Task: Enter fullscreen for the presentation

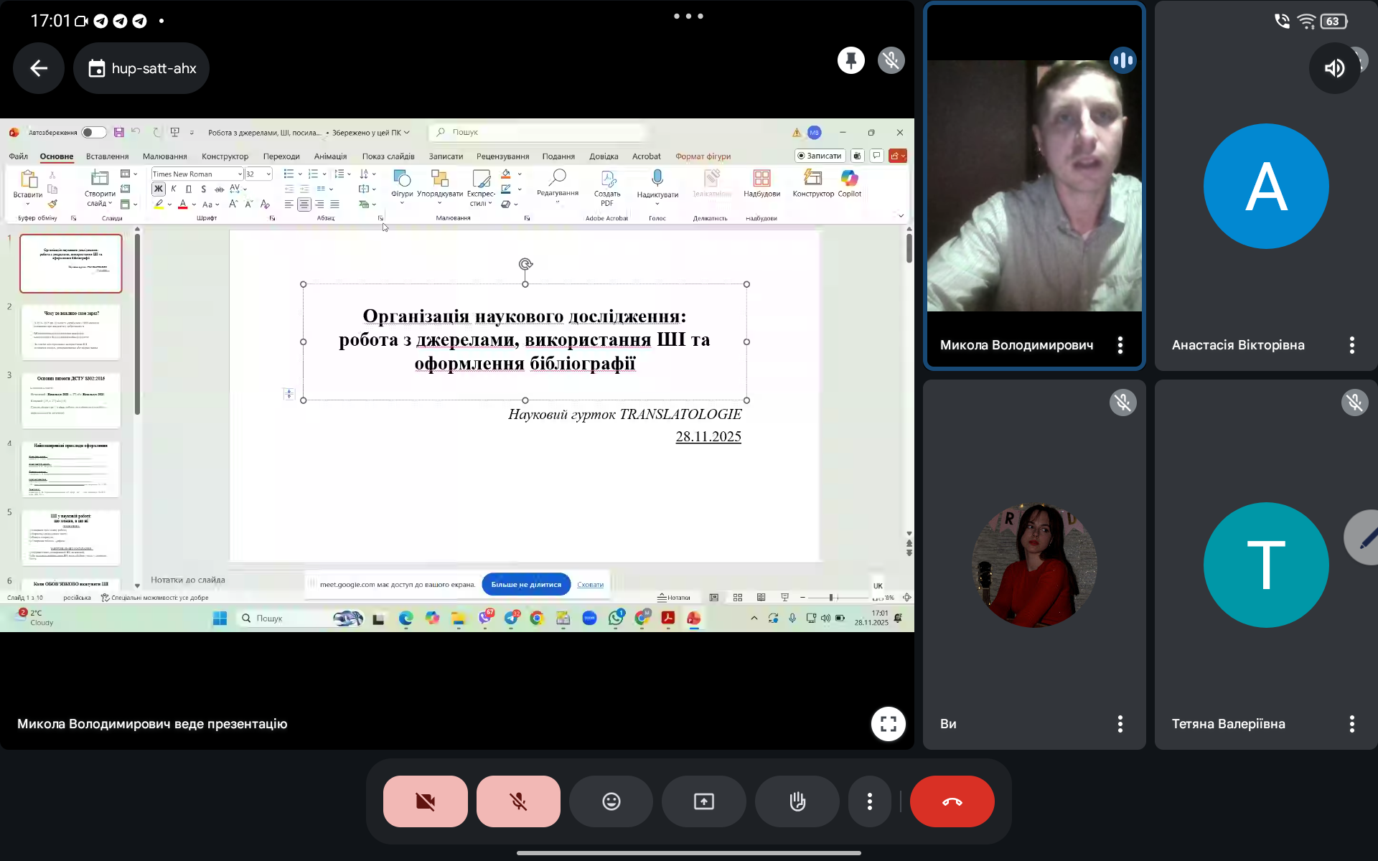Action: pos(888,723)
